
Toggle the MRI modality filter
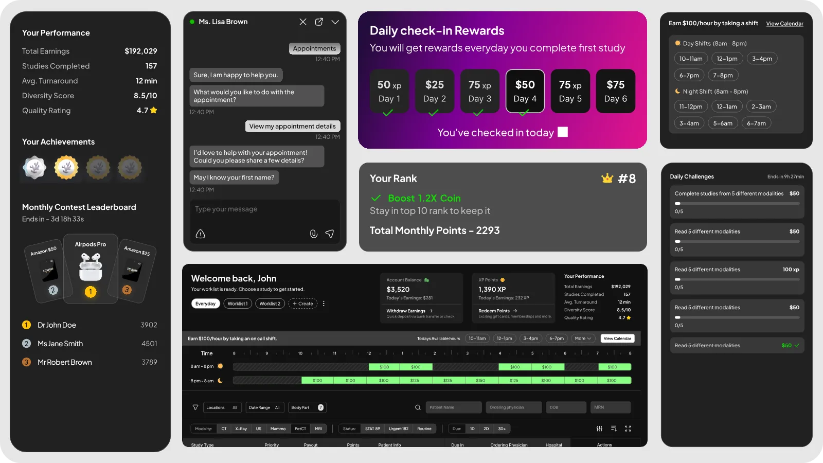[318, 429]
